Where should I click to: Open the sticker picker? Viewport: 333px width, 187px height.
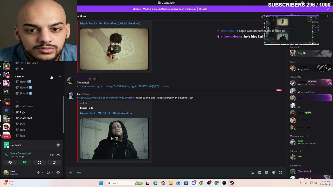tap(267, 172)
